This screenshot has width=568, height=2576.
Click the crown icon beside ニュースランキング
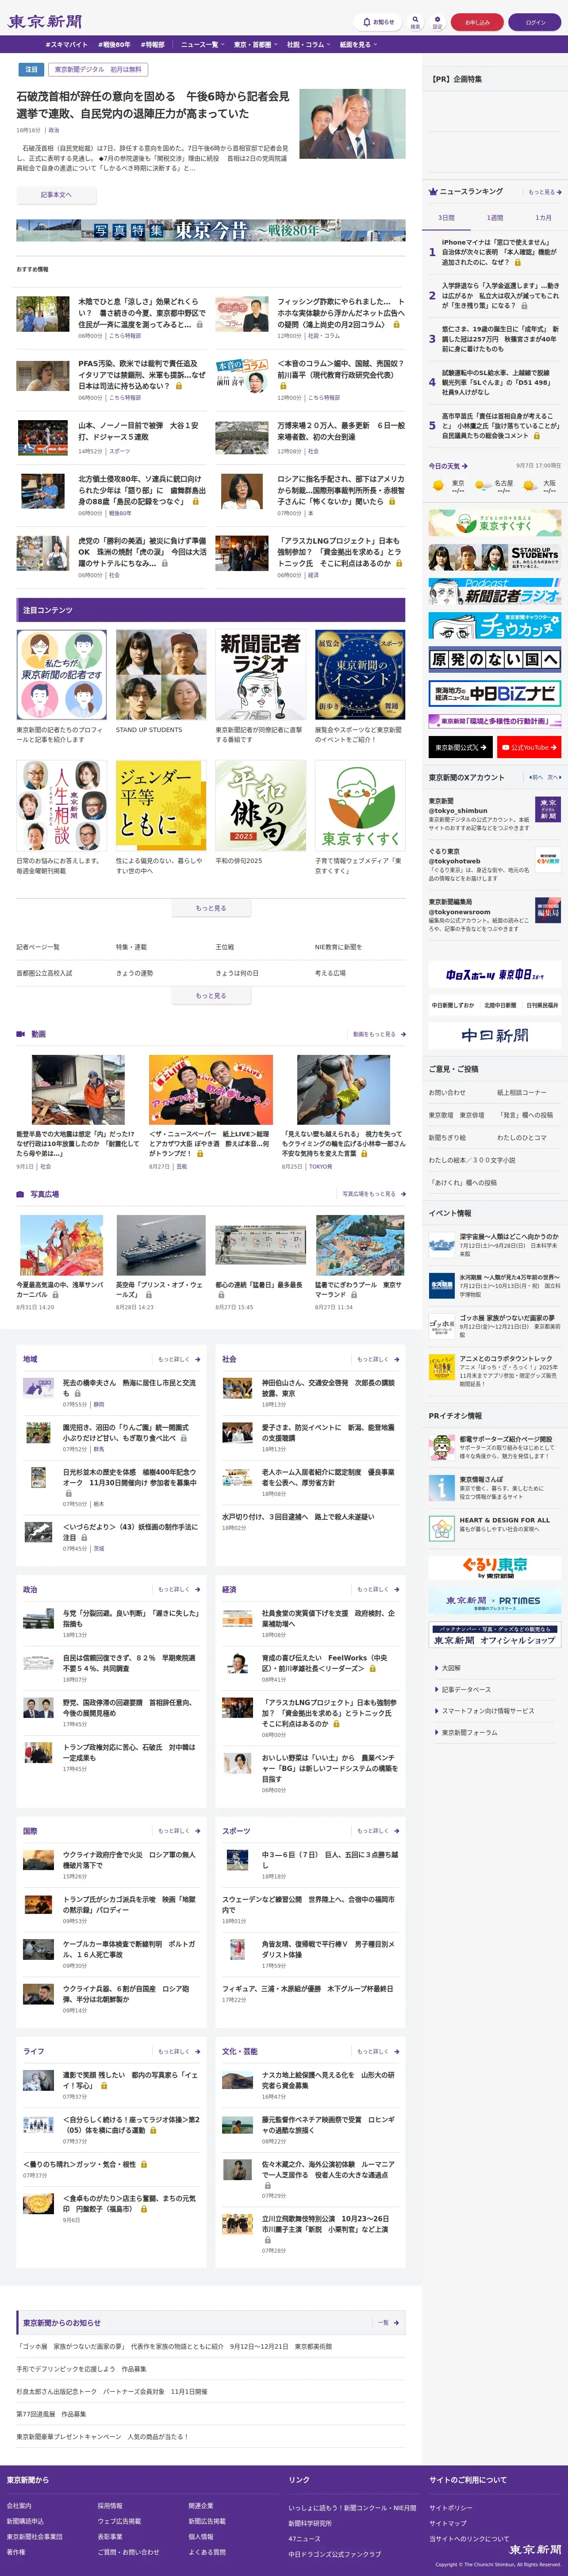point(433,191)
